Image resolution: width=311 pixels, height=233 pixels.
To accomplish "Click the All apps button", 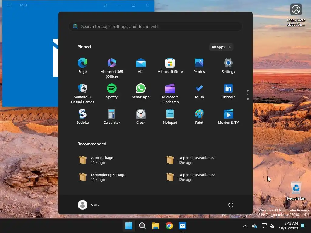I will click(221, 47).
